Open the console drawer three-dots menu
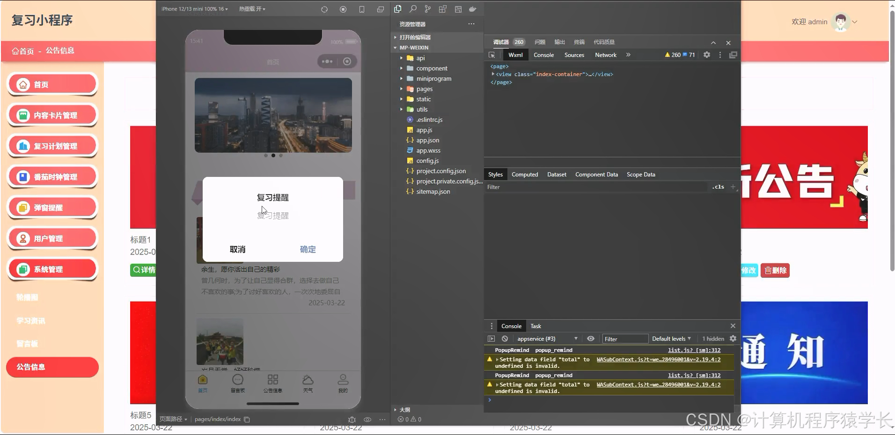This screenshot has width=895, height=435. point(491,326)
